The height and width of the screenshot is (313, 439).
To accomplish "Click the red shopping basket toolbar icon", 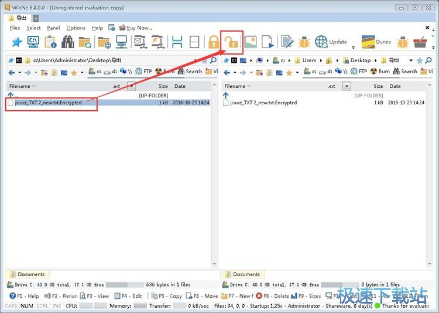I will (420, 42).
